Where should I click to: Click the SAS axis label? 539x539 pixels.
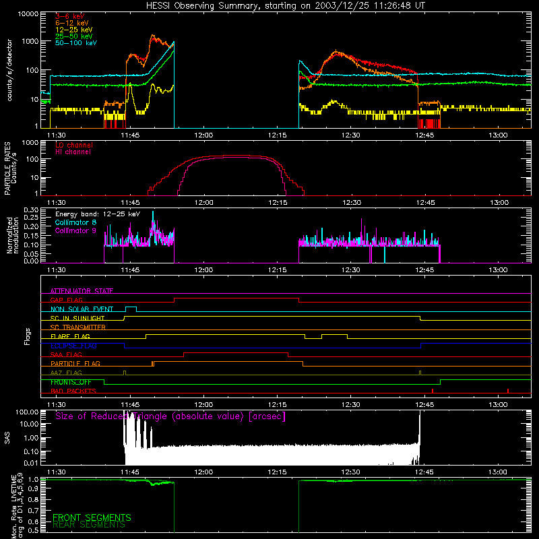(7, 438)
